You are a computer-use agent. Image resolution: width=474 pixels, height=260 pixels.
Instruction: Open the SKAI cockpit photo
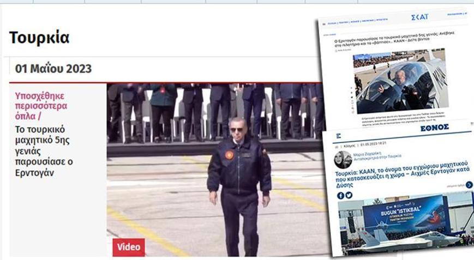click(400, 82)
